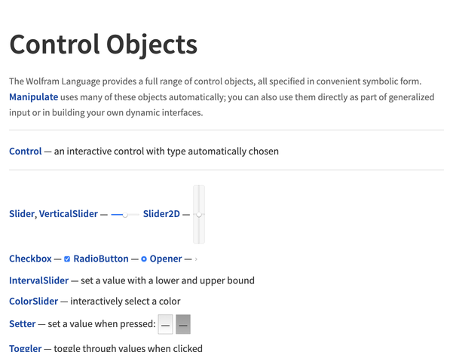Click the dark pressed Setter button example
The image size is (453, 352).
183,324
